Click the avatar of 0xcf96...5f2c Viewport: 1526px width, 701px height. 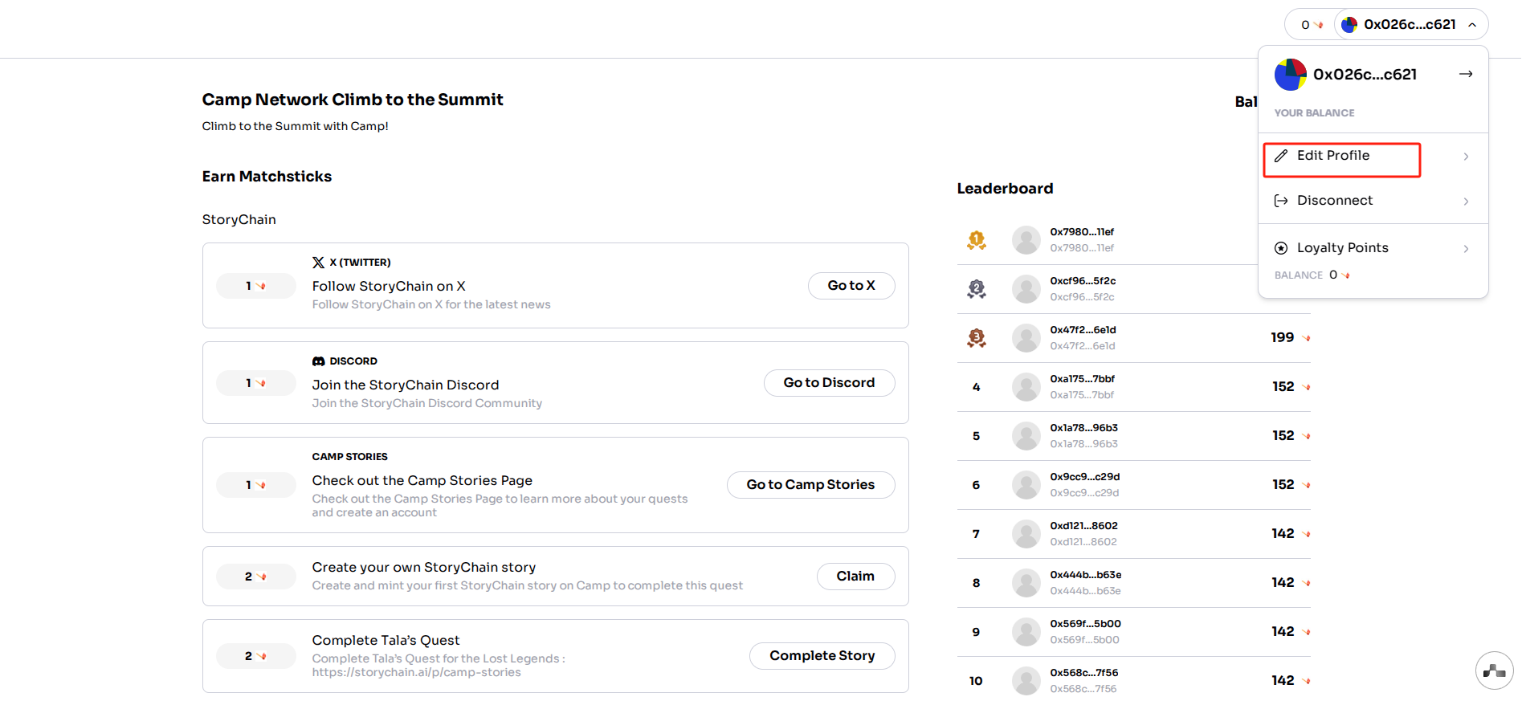pos(1026,289)
